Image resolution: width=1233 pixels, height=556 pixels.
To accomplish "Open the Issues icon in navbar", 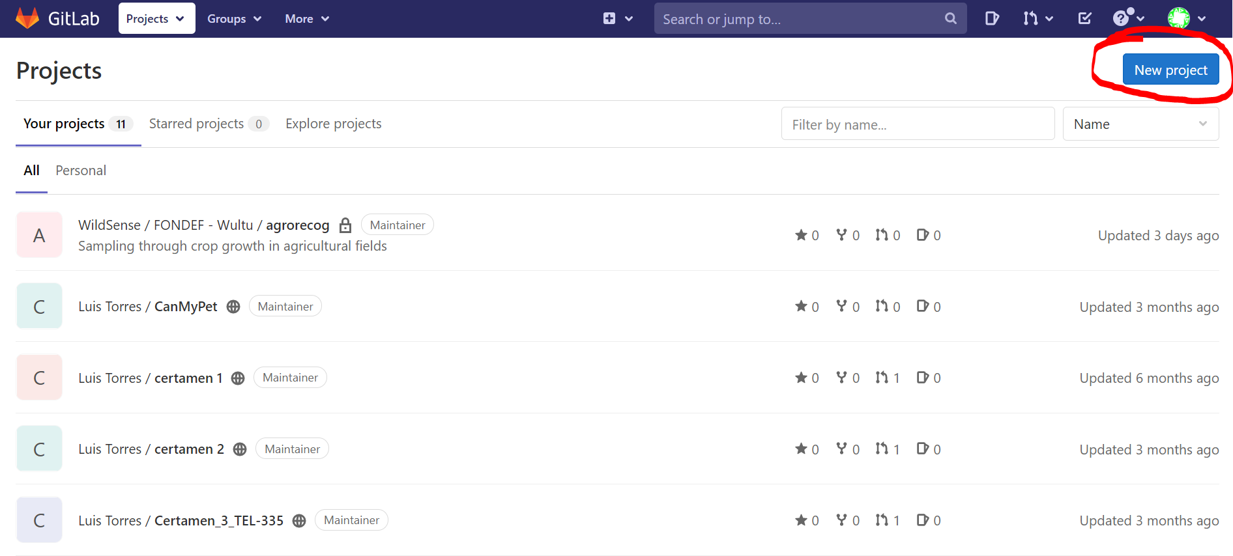I will (x=992, y=18).
